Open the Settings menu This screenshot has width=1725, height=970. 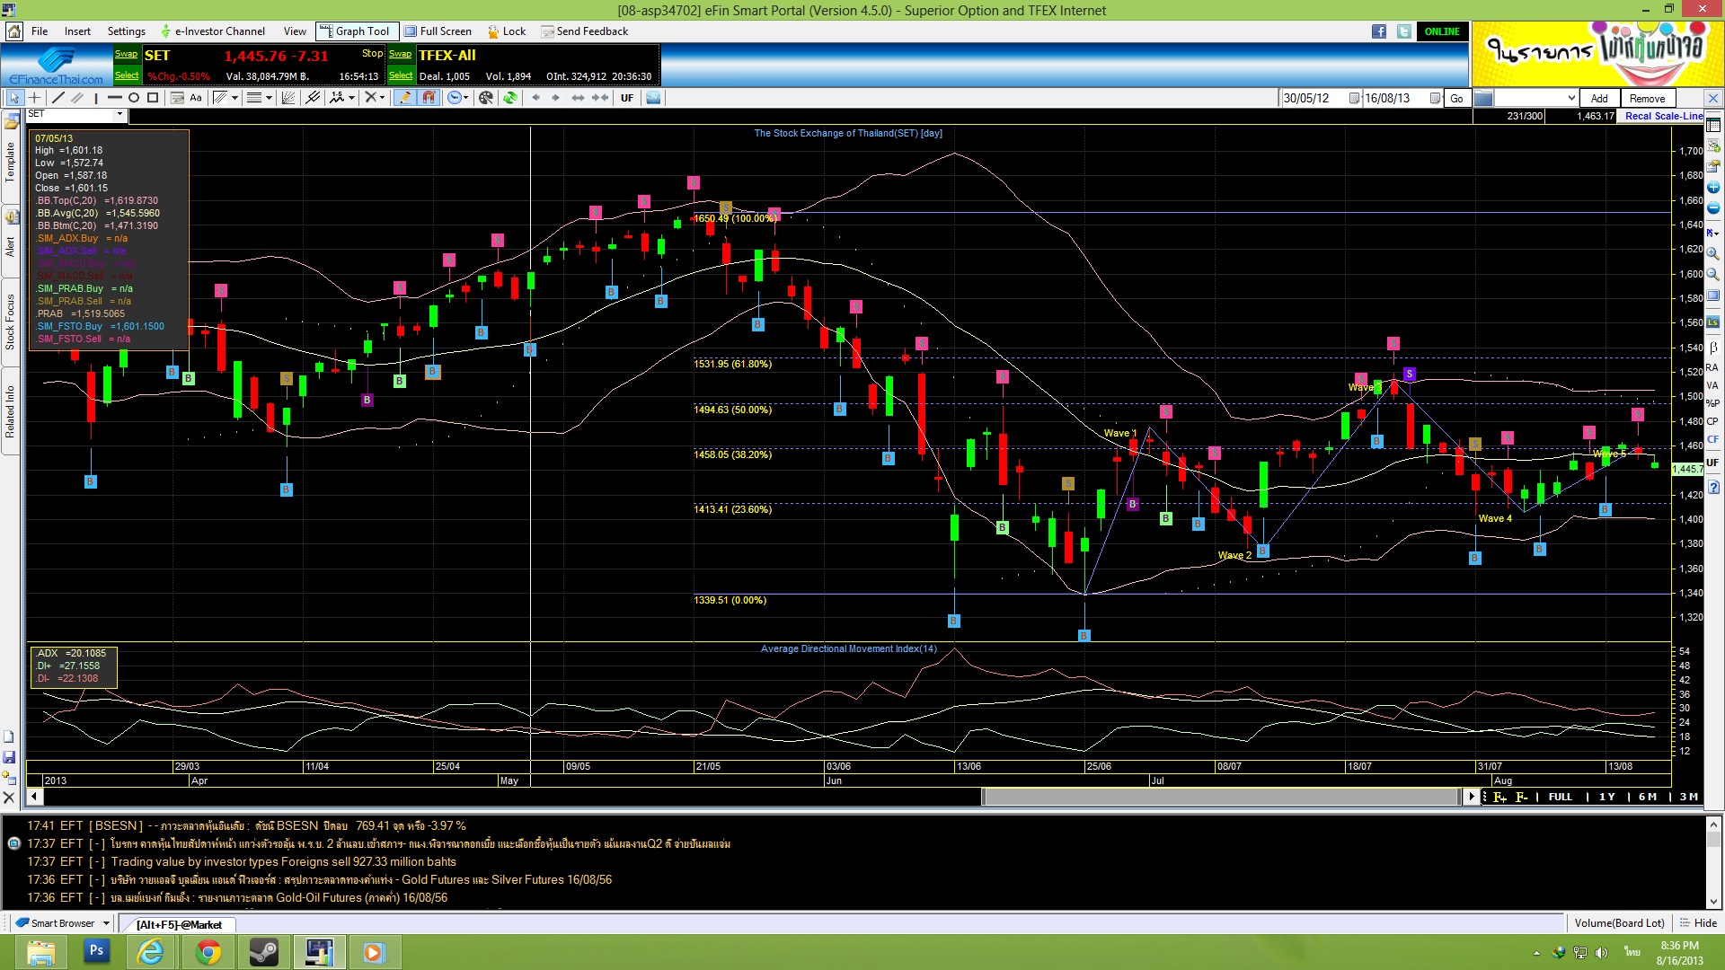click(127, 31)
